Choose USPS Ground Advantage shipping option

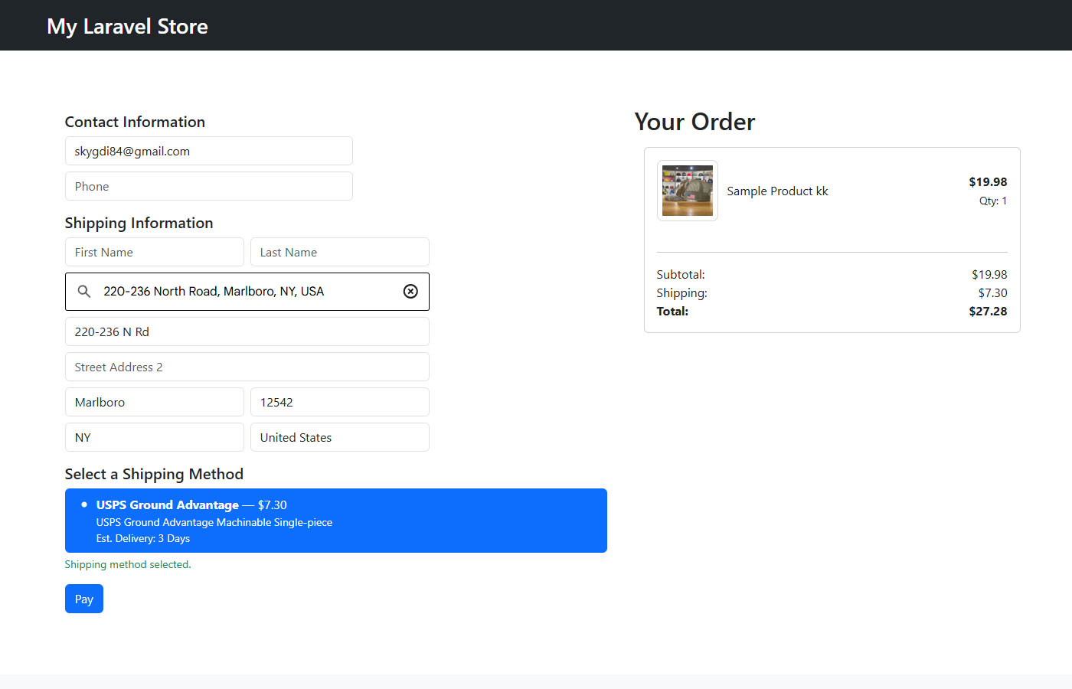click(x=335, y=521)
